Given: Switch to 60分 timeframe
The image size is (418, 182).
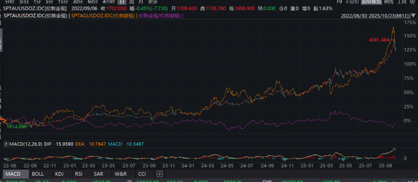Looking at the screenshot, I should [93, 2].
